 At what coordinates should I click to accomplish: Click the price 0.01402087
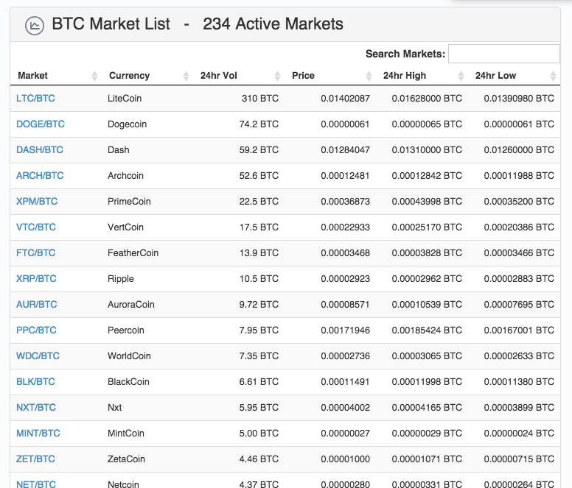(345, 99)
